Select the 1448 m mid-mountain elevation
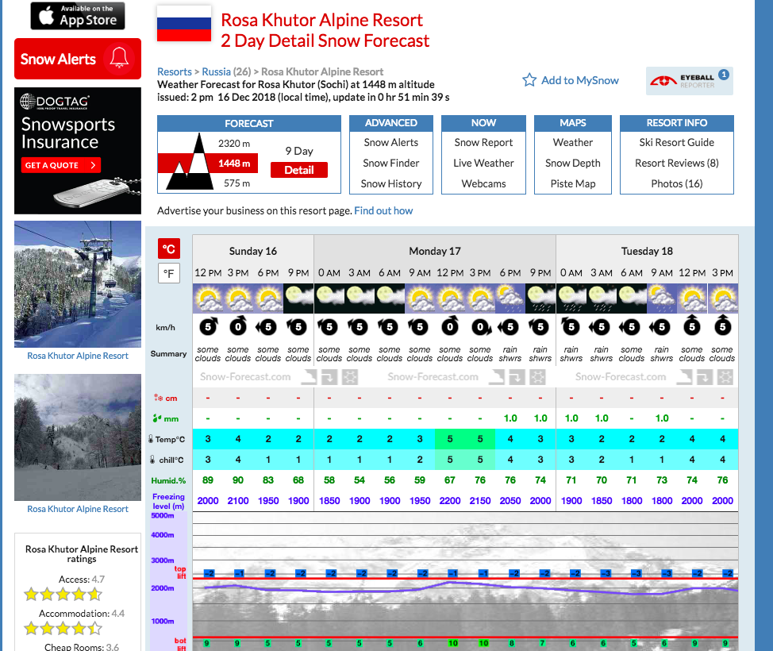 [x=233, y=164]
